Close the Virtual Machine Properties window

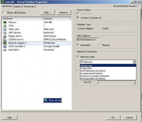pyautogui.click(x=139, y=2)
